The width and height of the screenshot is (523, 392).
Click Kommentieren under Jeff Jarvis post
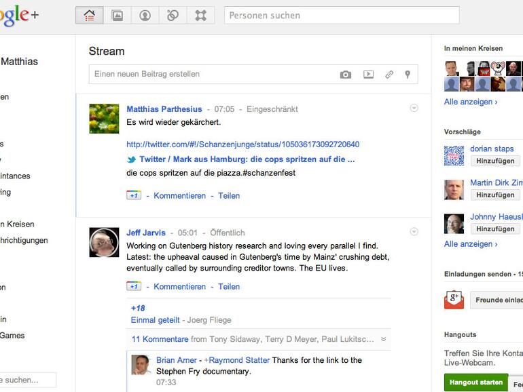click(179, 287)
